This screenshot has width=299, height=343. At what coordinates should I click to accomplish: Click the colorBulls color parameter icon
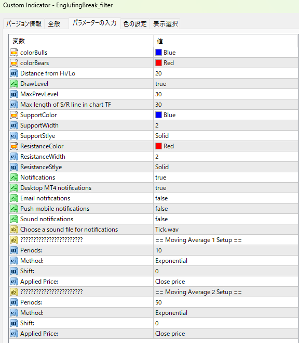click(13, 53)
